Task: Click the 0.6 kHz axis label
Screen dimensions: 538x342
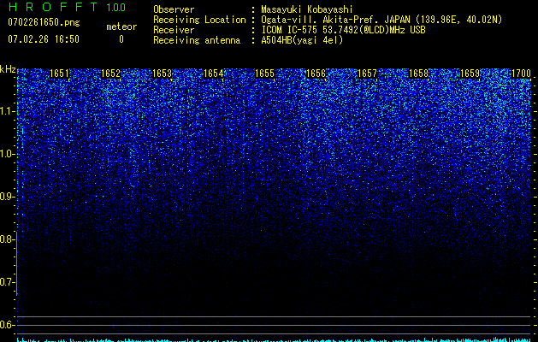Action: (7, 325)
